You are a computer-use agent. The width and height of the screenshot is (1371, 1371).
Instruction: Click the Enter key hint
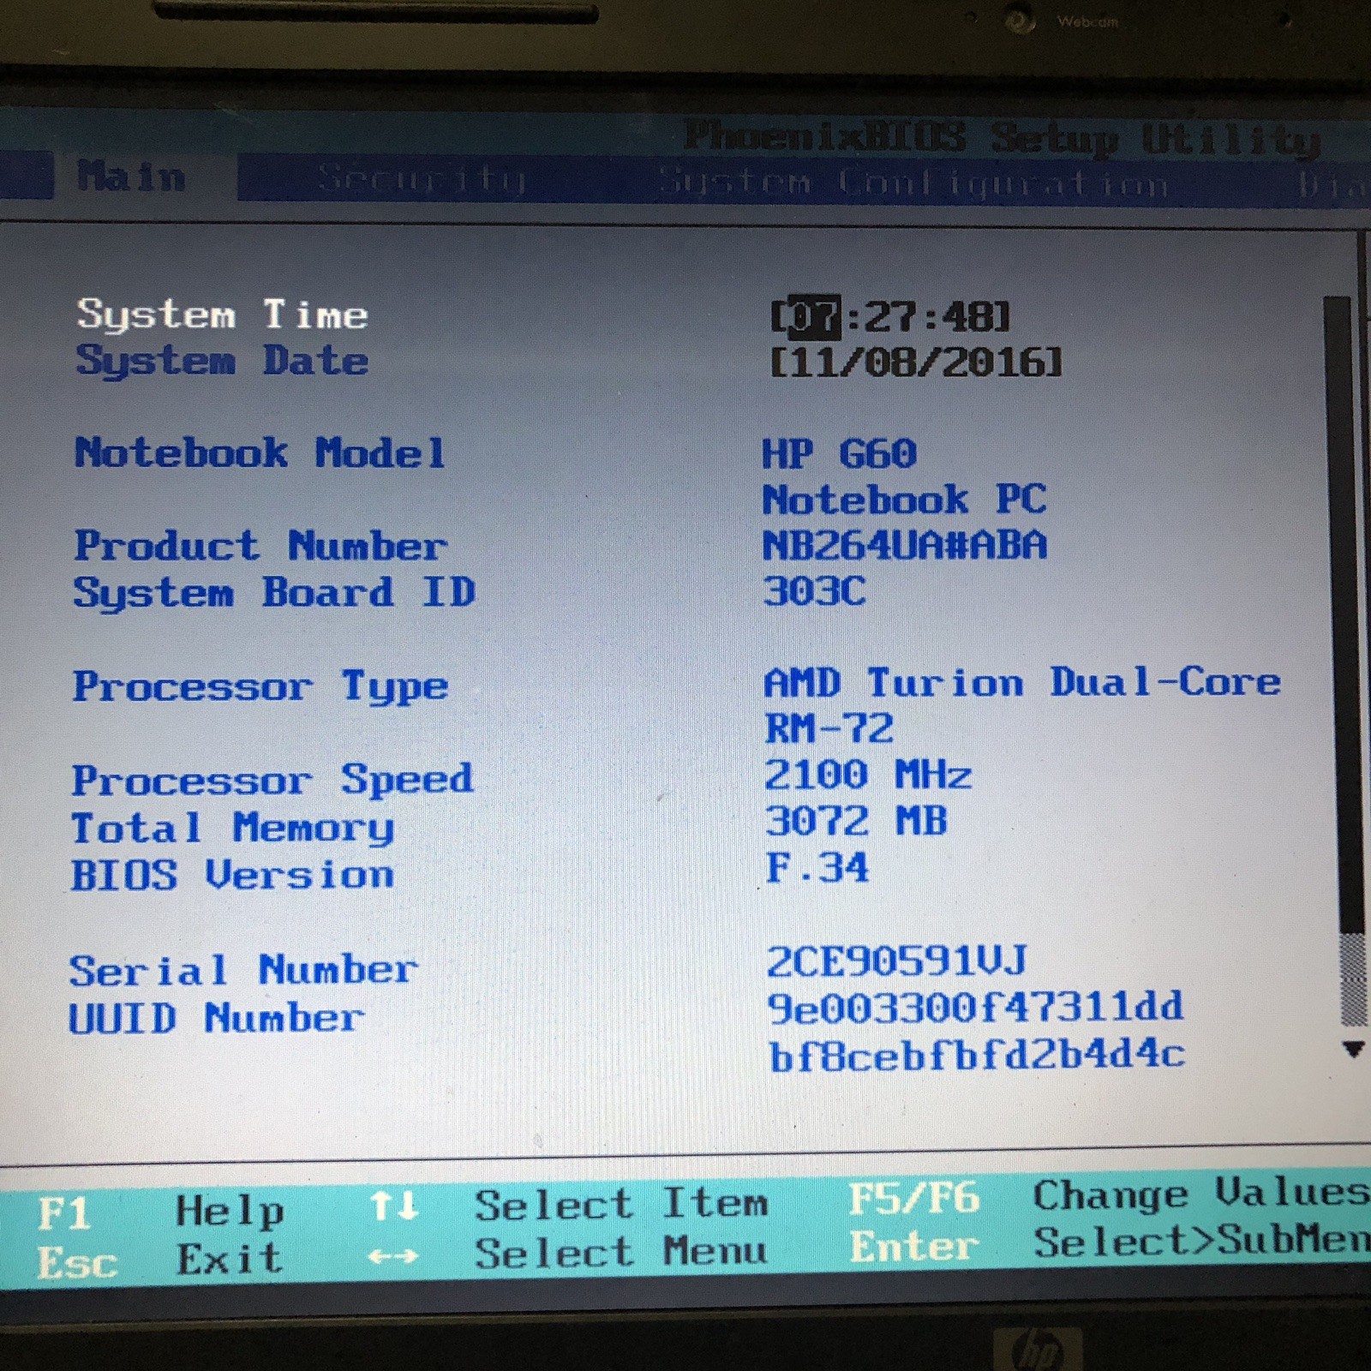[914, 1247]
